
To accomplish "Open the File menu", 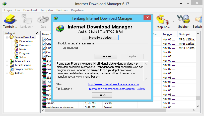I will tap(18, 10).
